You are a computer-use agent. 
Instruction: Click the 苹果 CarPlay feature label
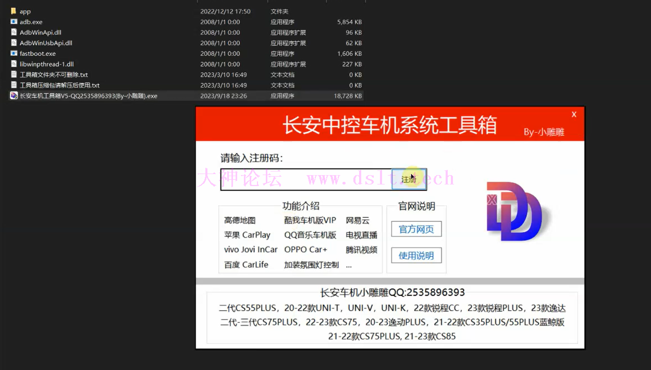coord(247,235)
